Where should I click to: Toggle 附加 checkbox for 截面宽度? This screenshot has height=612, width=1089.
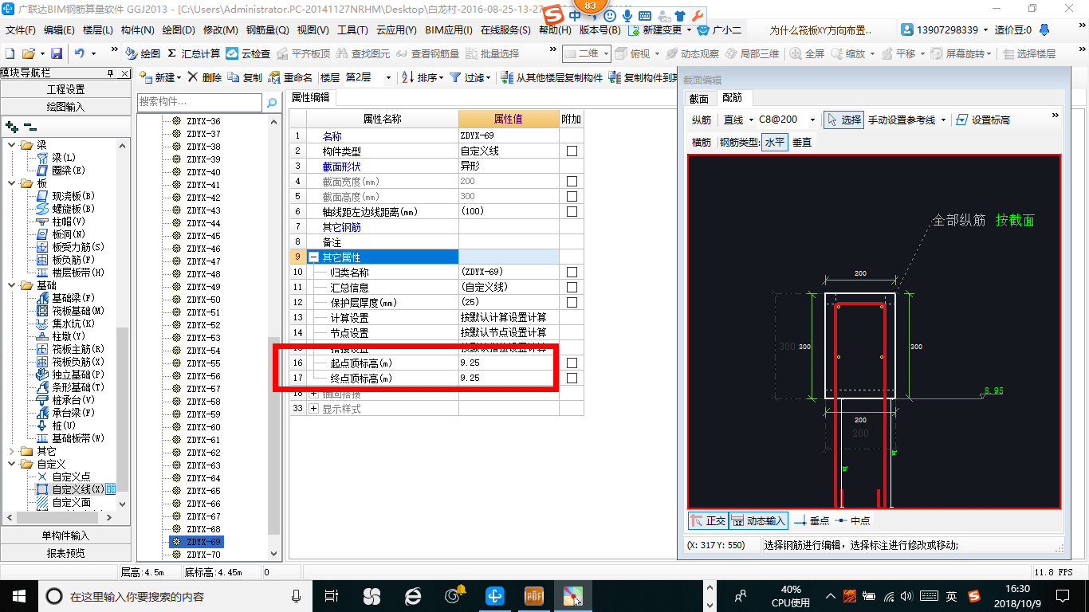pos(572,182)
